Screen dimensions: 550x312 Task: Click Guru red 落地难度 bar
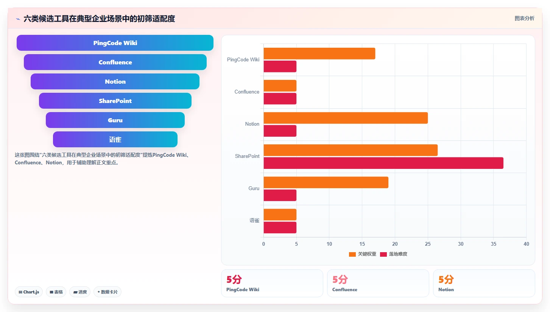(280, 195)
